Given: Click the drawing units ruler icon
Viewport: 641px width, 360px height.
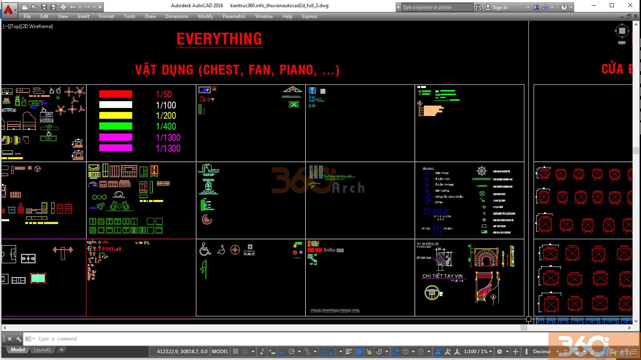Looking at the screenshot, I should pos(526,352).
